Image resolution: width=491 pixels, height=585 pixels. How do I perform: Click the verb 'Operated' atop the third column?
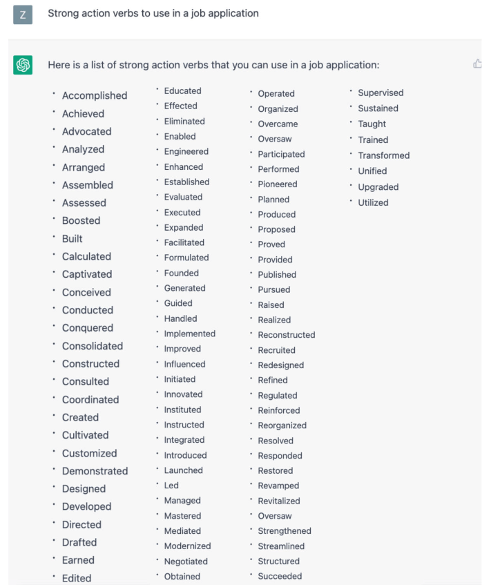coord(276,93)
